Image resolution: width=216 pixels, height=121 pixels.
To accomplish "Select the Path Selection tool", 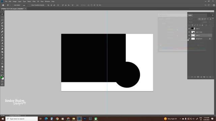I will coord(2,61).
